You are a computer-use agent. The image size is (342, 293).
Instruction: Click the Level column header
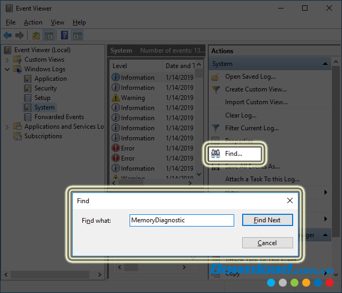click(x=136, y=66)
